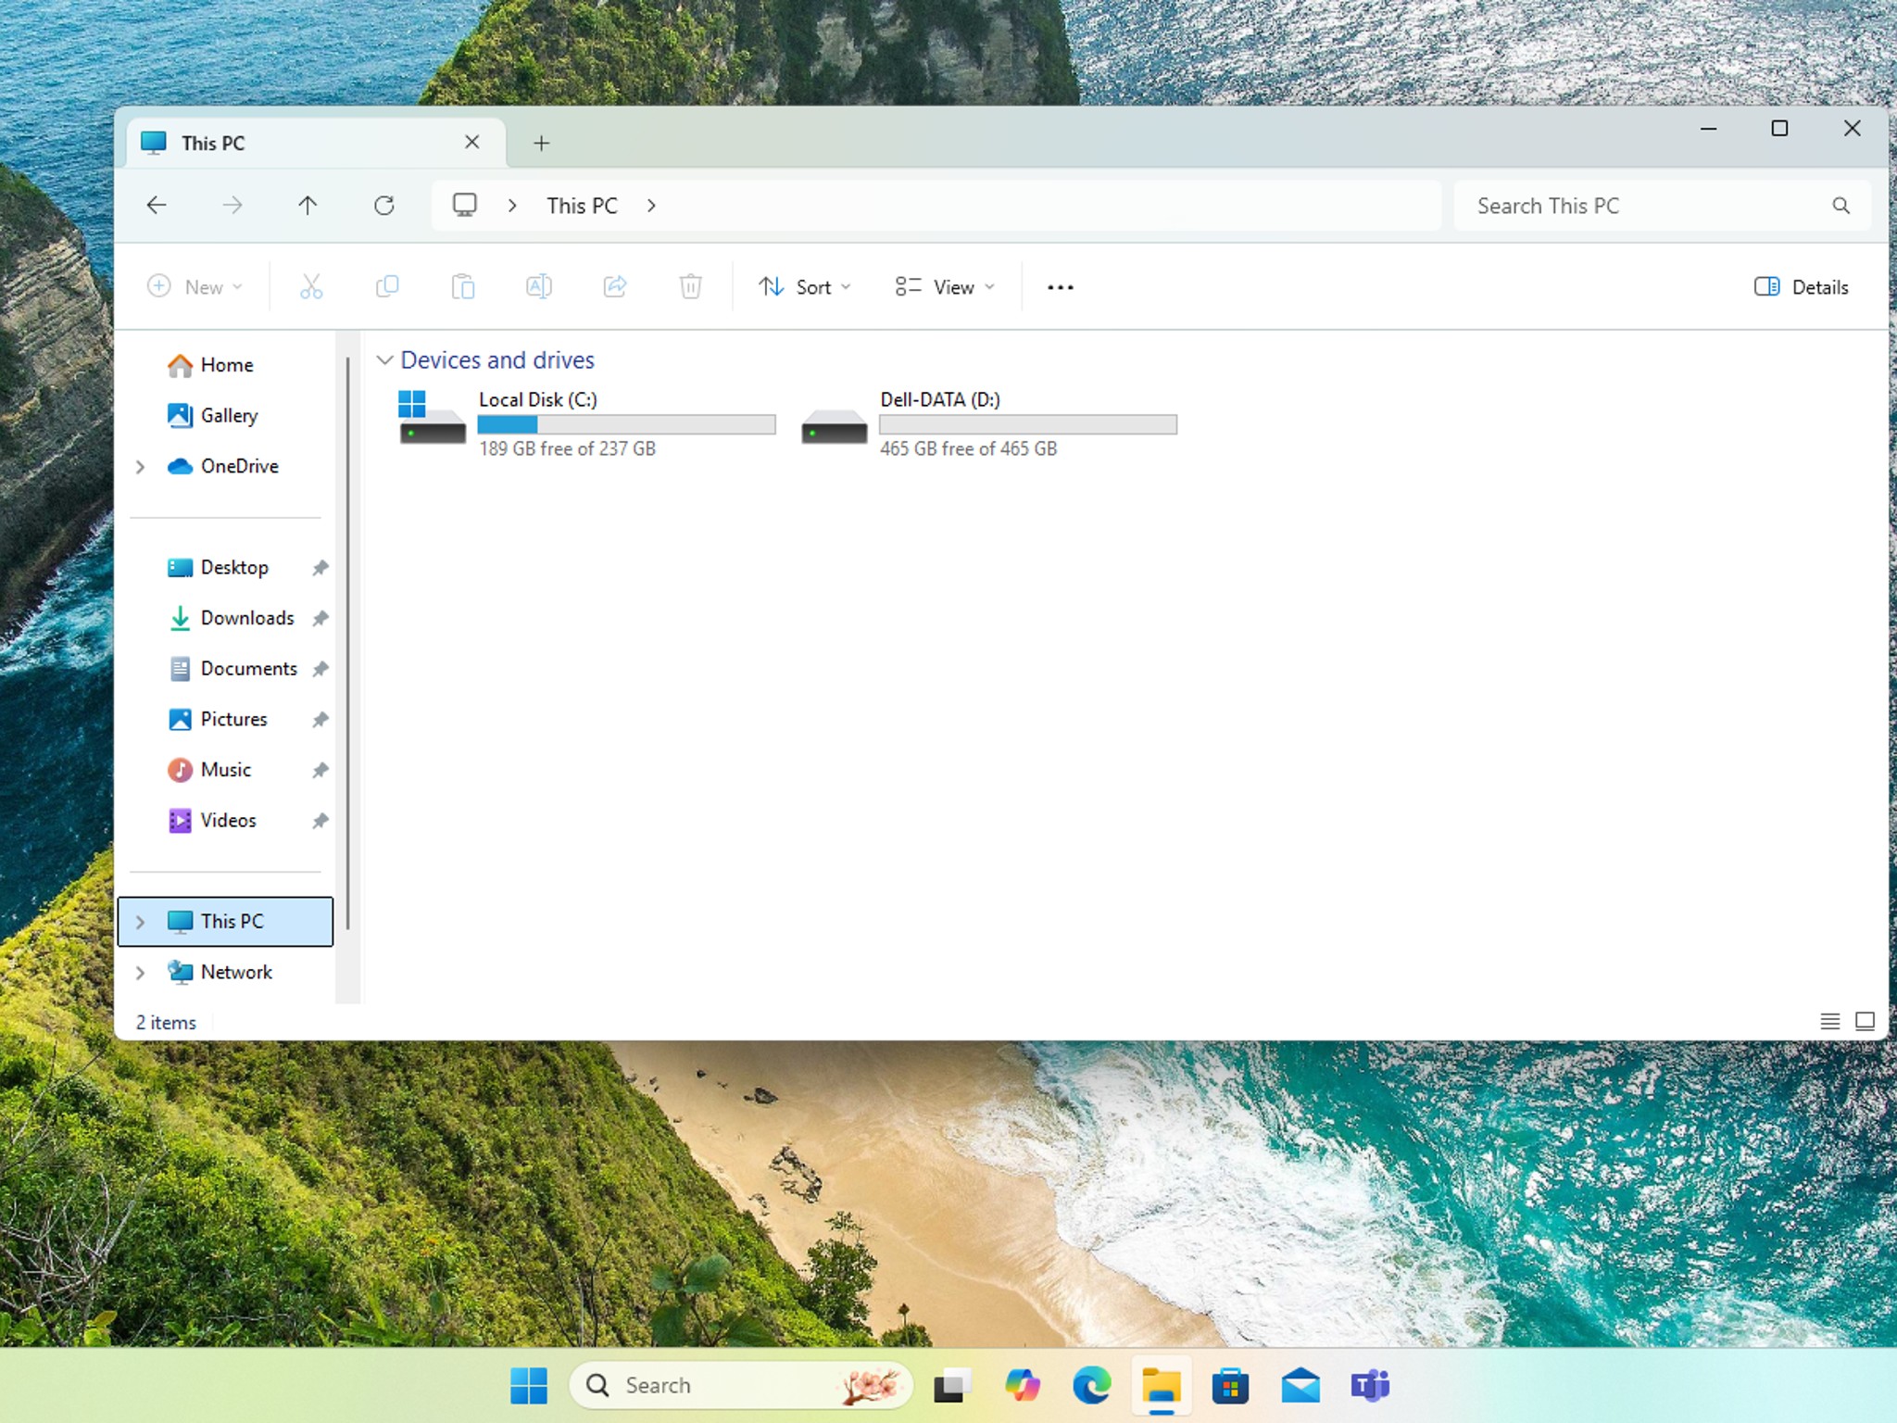
Task: Open the Sort dropdown
Action: pos(804,287)
